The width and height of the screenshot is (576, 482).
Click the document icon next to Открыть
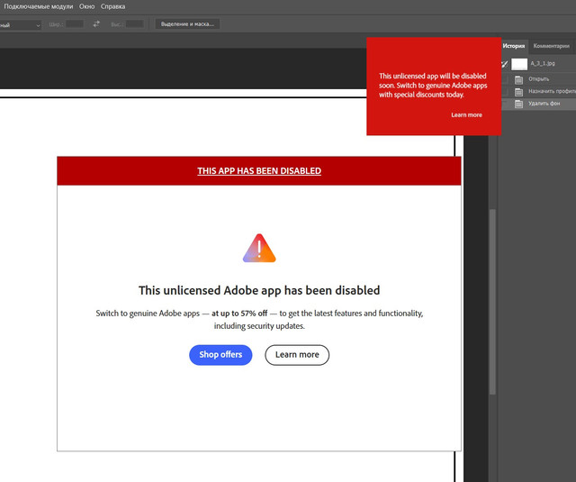tap(518, 79)
